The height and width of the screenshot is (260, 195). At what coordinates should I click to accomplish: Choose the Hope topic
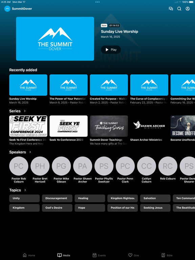pos(90,208)
